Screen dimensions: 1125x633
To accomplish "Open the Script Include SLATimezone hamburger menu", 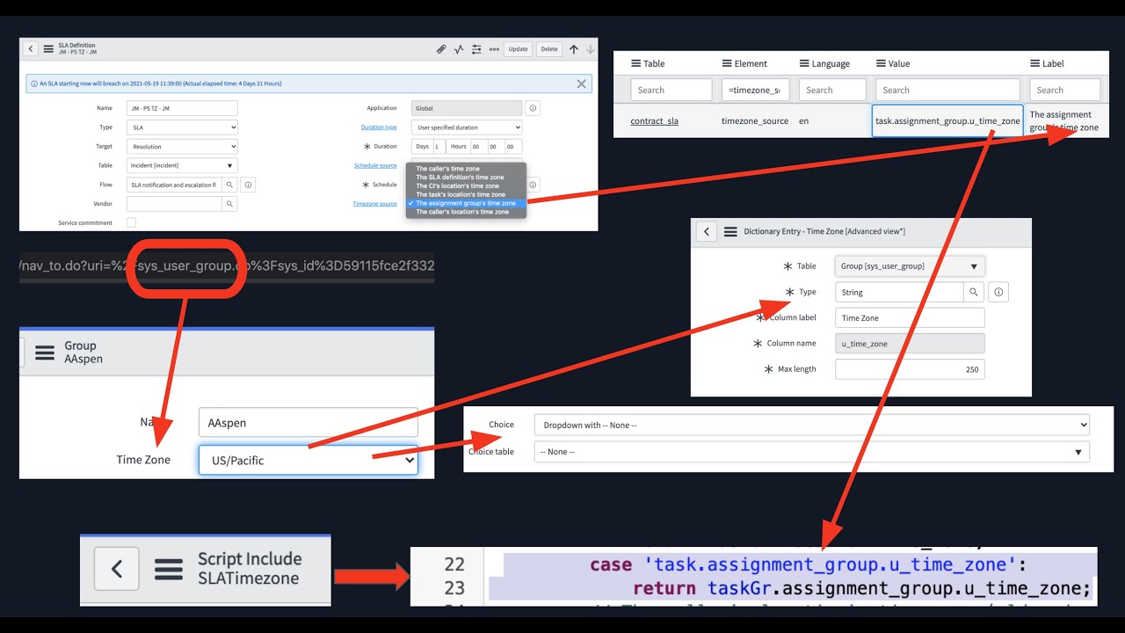I will click(x=169, y=569).
